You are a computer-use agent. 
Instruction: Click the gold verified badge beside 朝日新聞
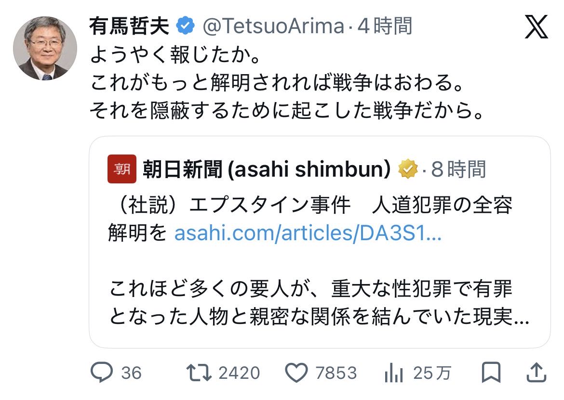pyautogui.click(x=408, y=169)
